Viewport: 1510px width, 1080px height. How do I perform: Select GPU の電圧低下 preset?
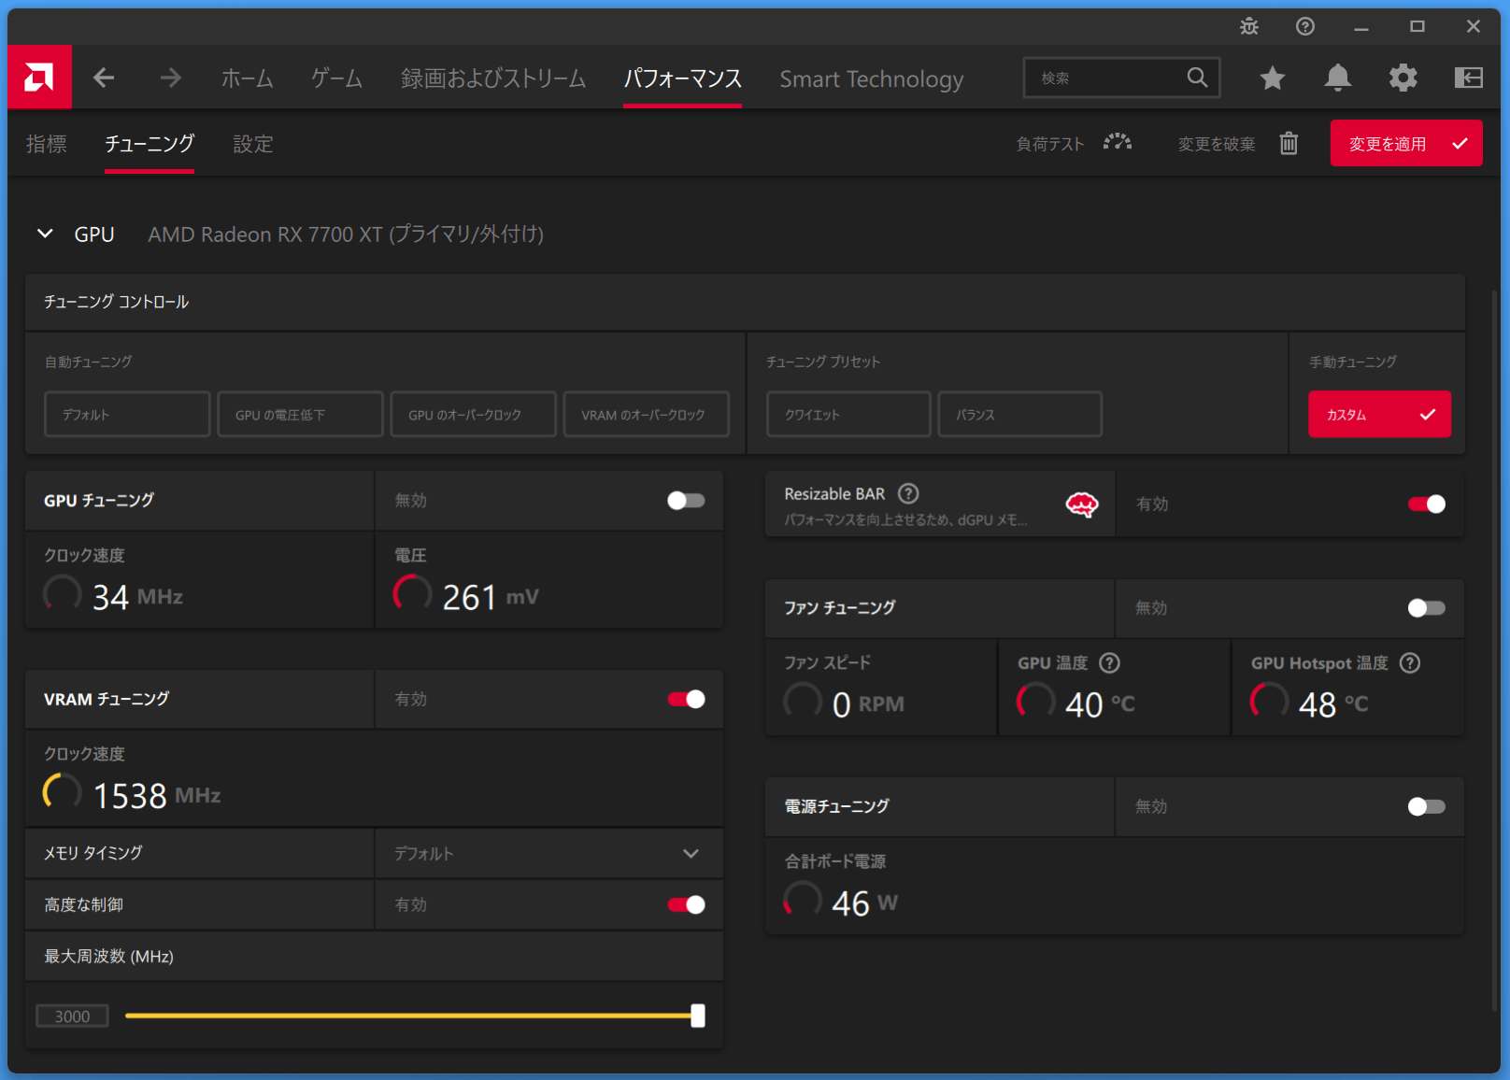point(300,414)
